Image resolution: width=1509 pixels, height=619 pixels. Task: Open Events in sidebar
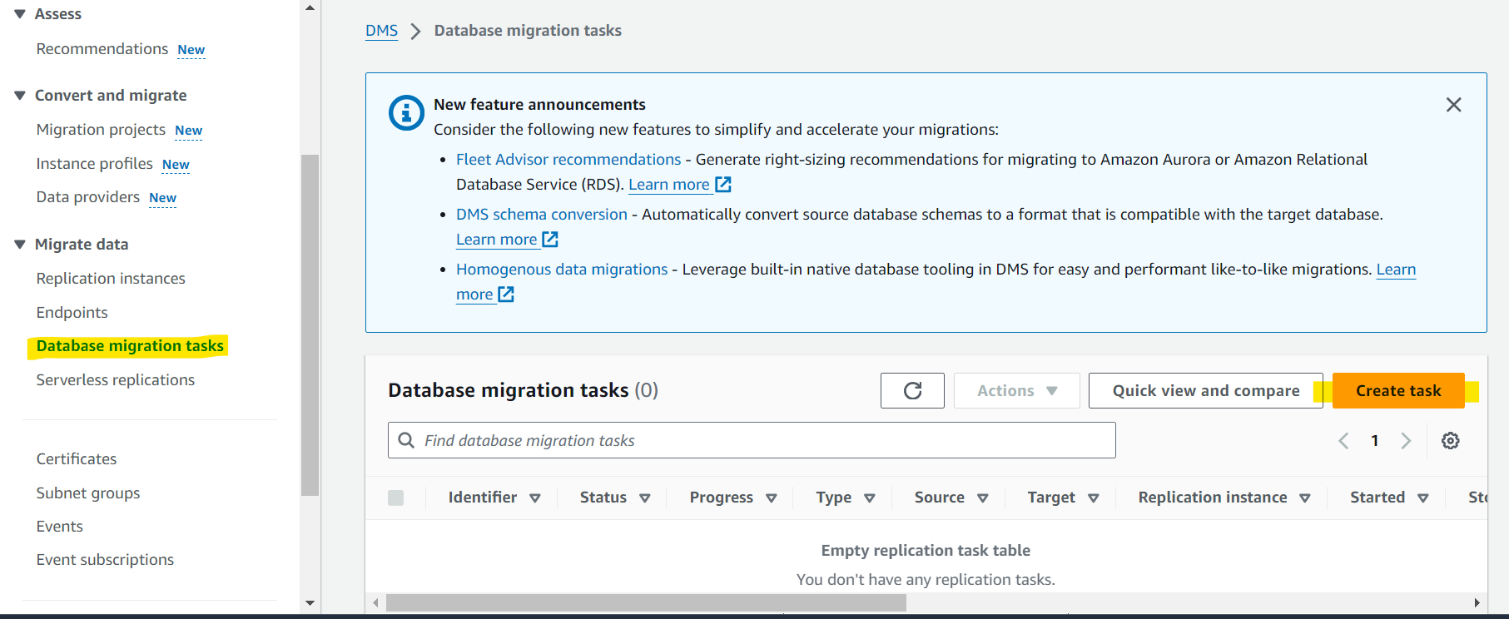point(60,527)
